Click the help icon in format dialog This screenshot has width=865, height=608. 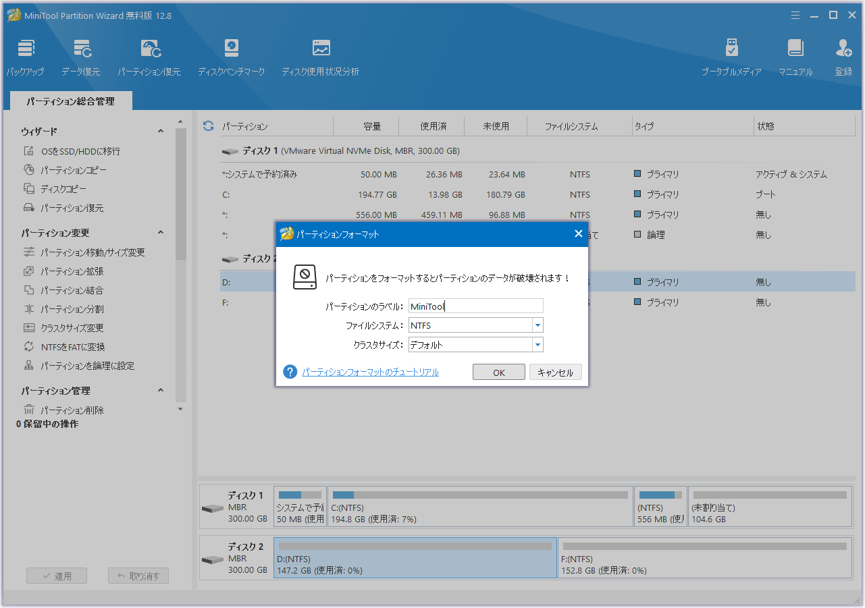[290, 372]
